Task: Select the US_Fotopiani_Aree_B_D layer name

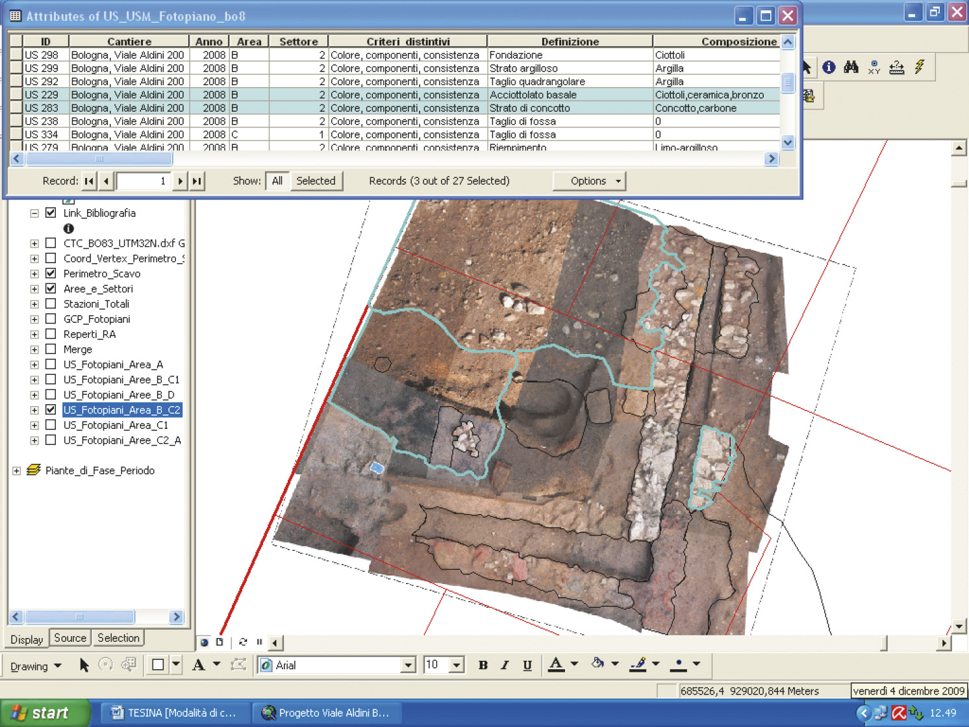Action: tap(119, 395)
